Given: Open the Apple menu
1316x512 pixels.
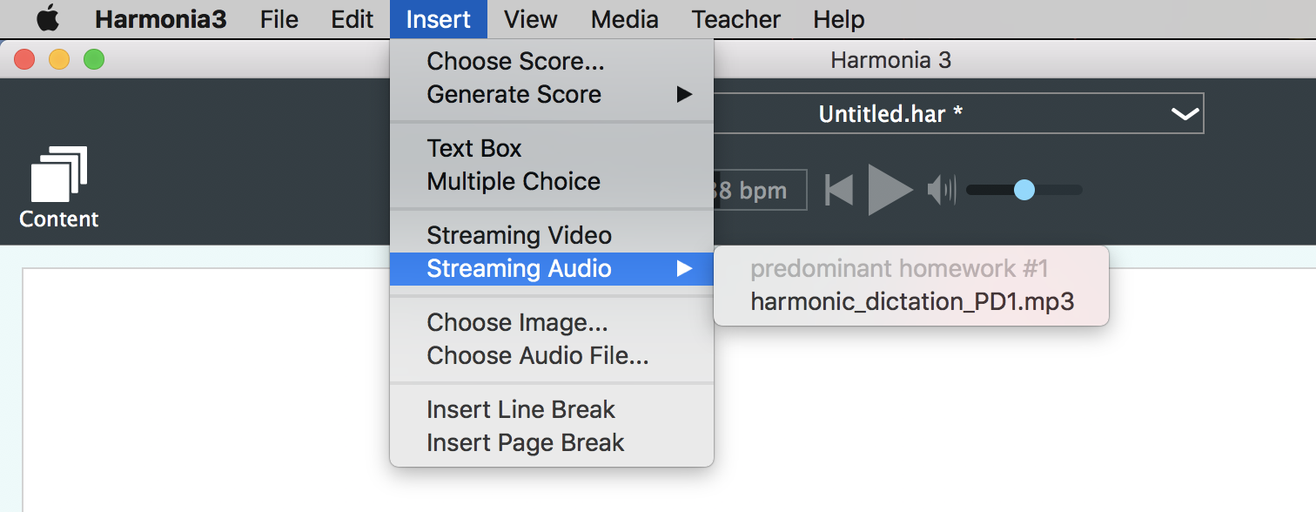Looking at the screenshot, I should click(48, 19).
